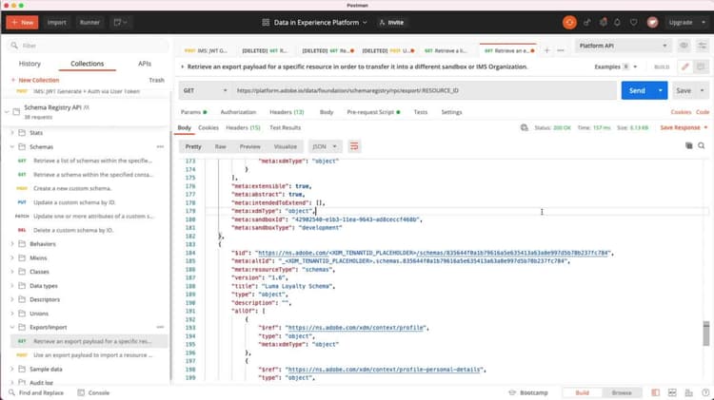Click the sync status orange icon
The width and height of the screenshot is (714, 400).
pyautogui.click(x=569, y=22)
